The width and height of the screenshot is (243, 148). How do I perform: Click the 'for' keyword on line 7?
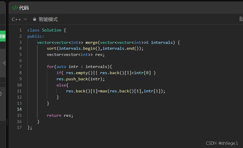tap(50, 66)
